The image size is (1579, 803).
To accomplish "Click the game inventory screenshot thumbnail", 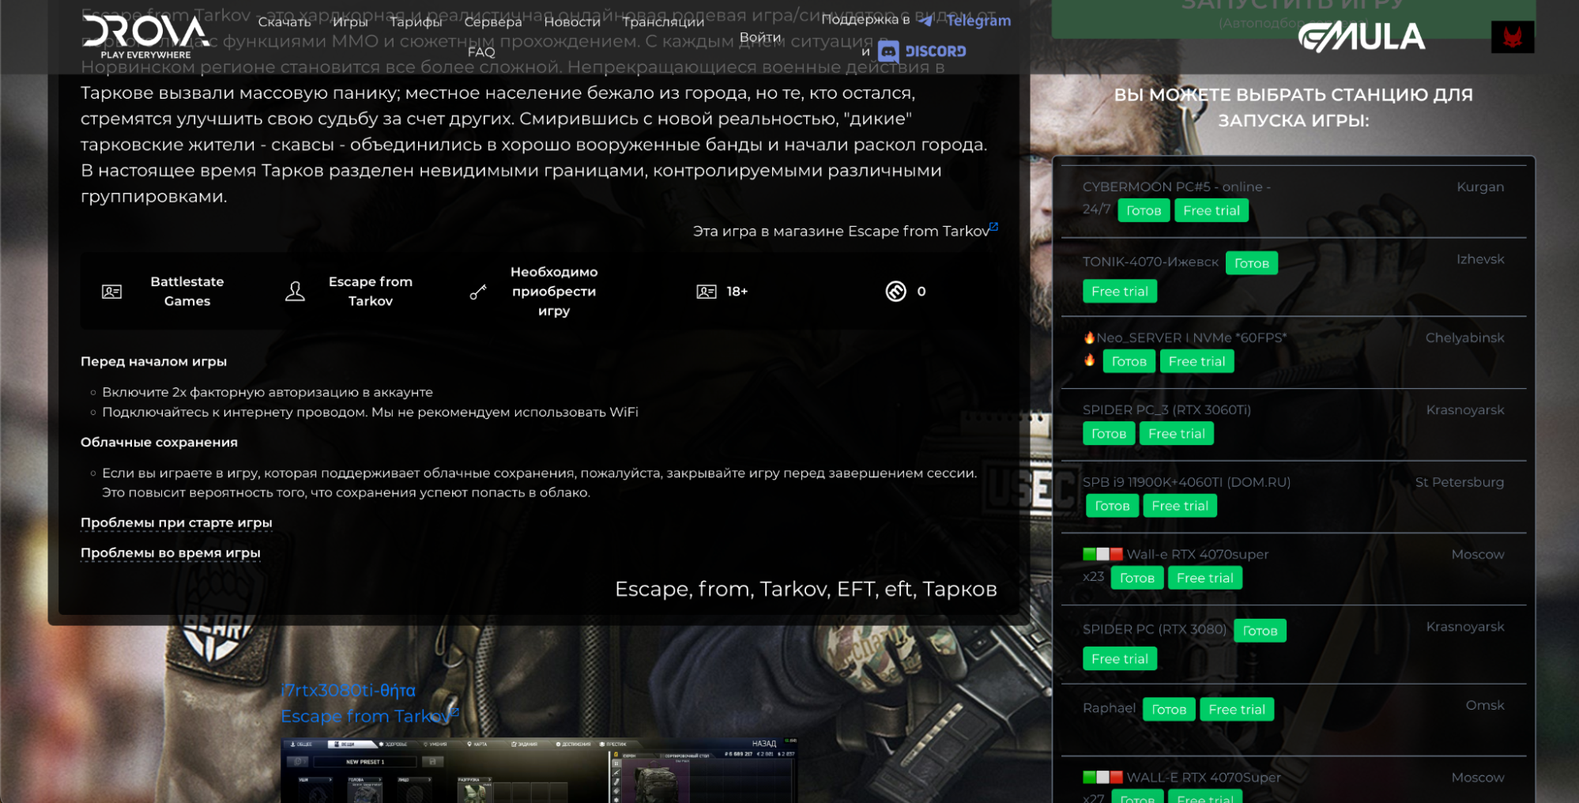I will tap(539, 771).
